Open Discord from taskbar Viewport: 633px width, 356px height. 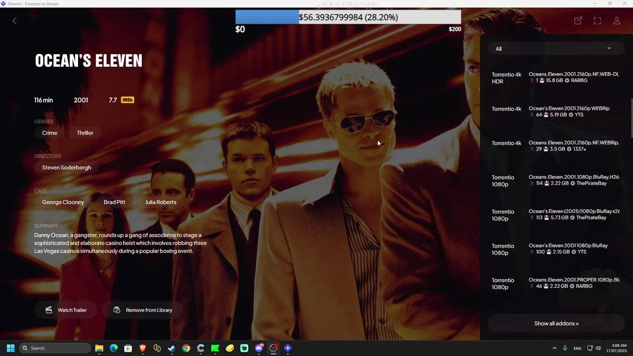click(x=259, y=348)
